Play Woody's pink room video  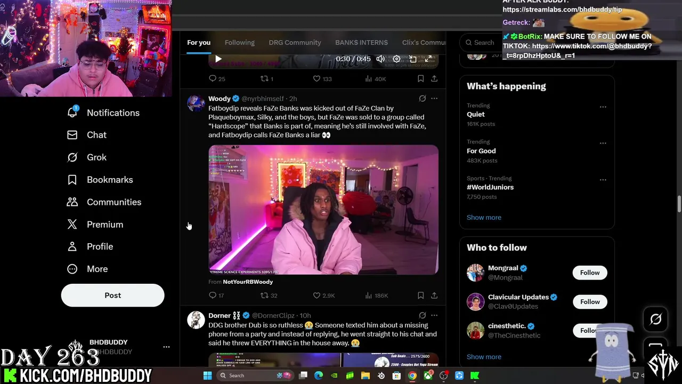coord(323,210)
